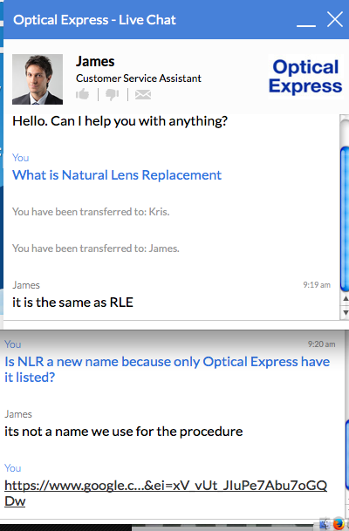
Task: Rate the chat with thumbs up
Action: [x=82, y=94]
